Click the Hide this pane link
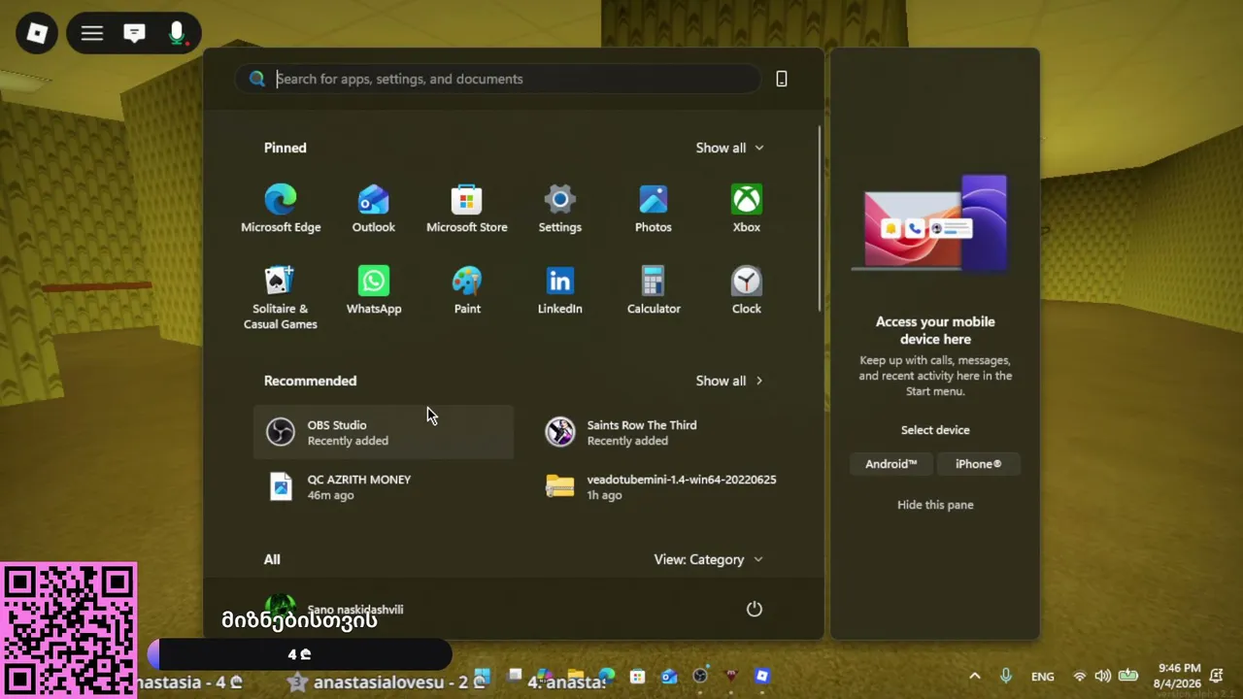The height and width of the screenshot is (699, 1243). pyautogui.click(x=935, y=505)
